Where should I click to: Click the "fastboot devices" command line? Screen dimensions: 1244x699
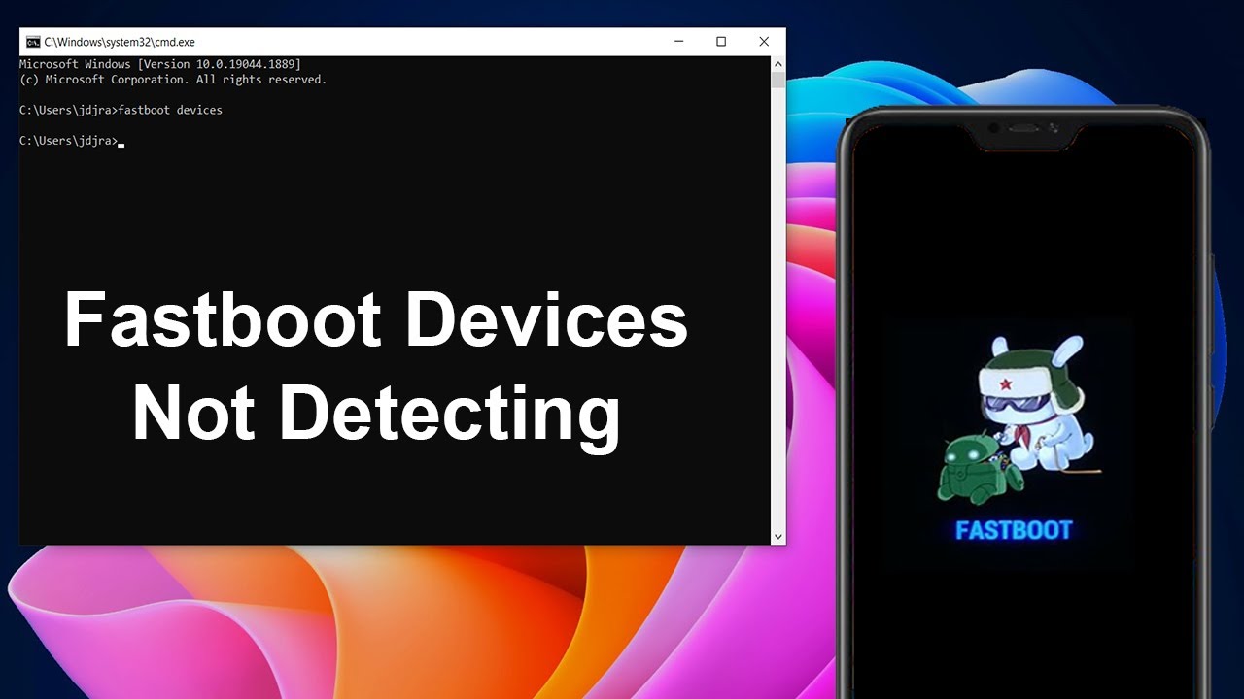point(121,111)
